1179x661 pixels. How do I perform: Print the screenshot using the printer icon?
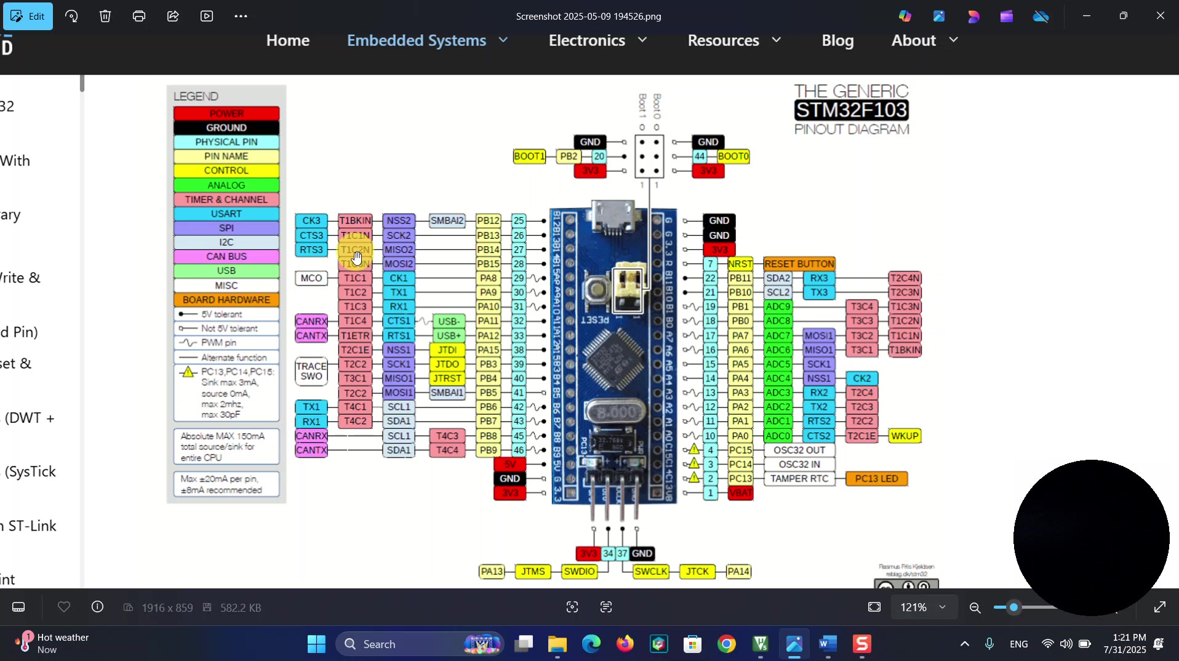coord(139,16)
